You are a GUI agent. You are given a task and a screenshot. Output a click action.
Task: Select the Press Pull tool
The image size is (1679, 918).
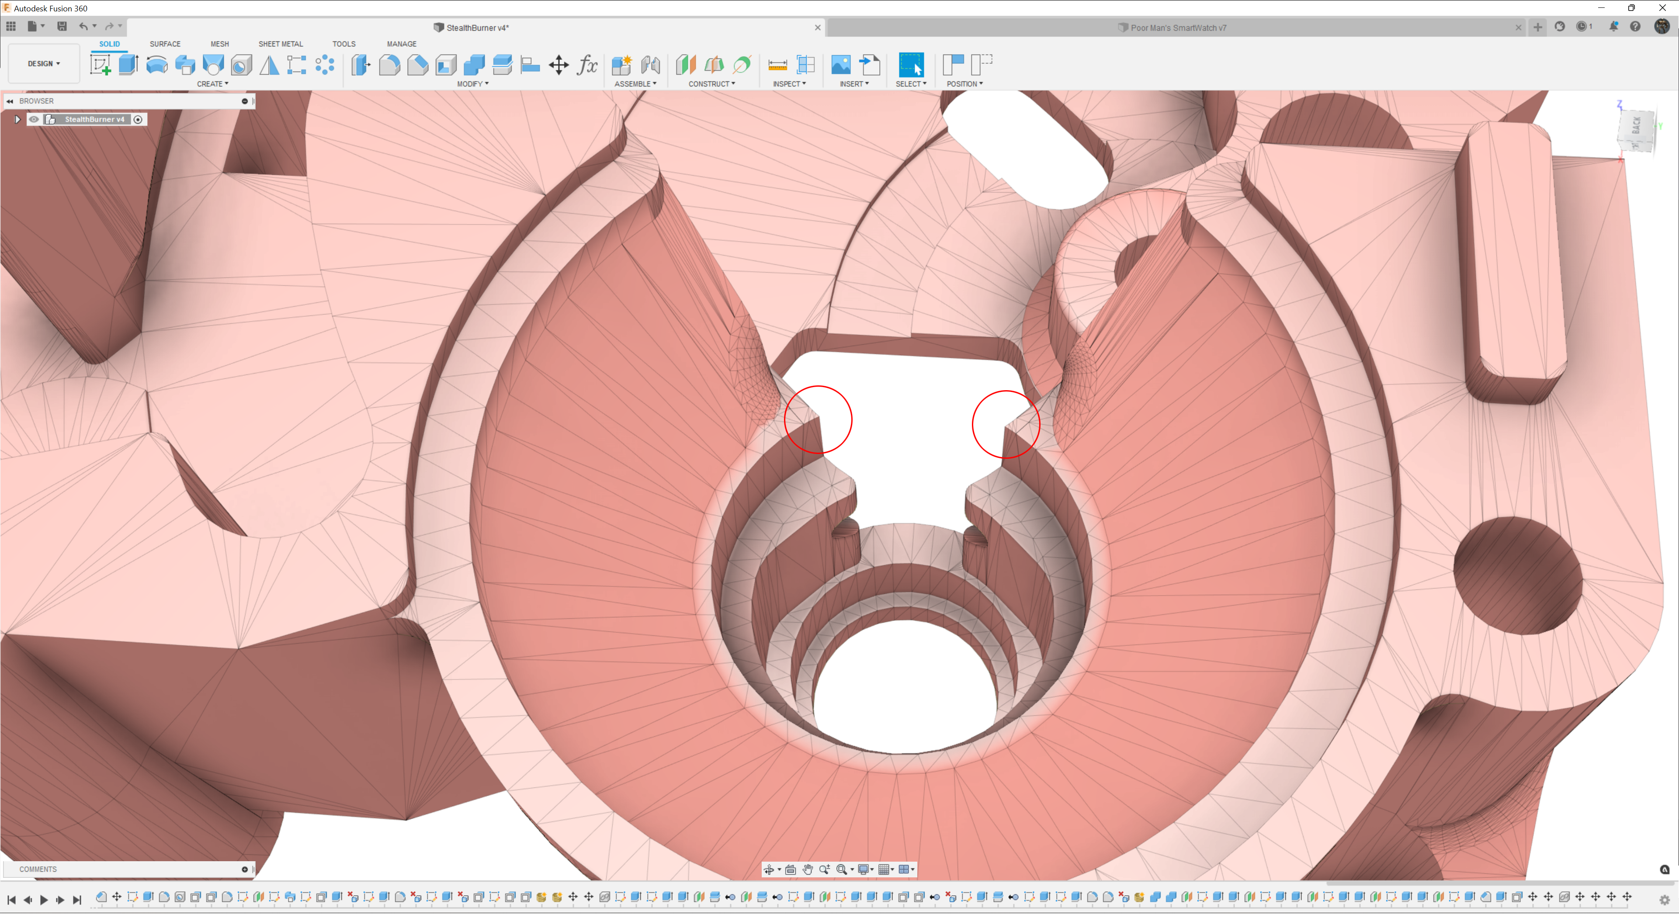[361, 65]
